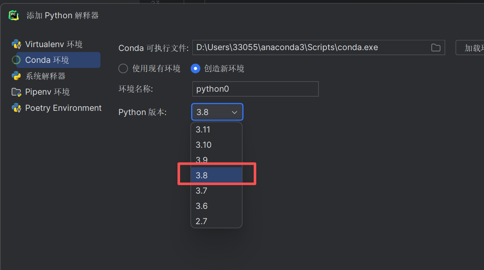Click the environment name field containing python0
Screen dimensions: 484x270
click(255, 89)
